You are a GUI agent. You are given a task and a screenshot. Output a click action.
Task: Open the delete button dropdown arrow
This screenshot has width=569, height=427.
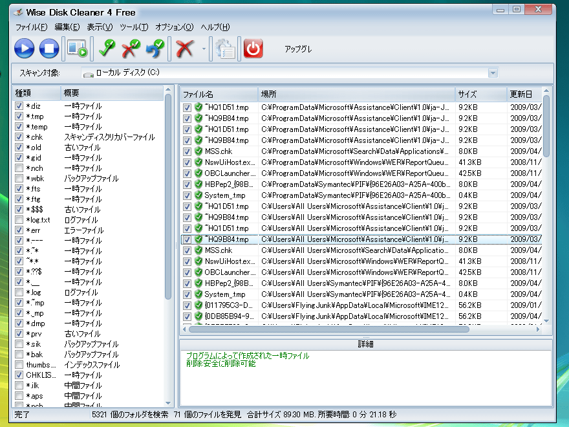(x=204, y=49)
